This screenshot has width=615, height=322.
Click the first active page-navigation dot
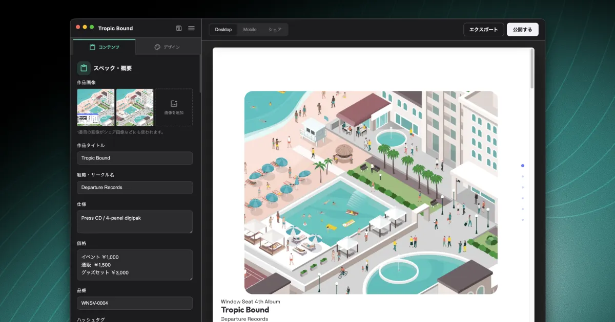pos(523,166)
